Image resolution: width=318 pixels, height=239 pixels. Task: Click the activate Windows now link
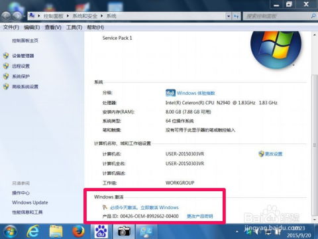(144, 208)
